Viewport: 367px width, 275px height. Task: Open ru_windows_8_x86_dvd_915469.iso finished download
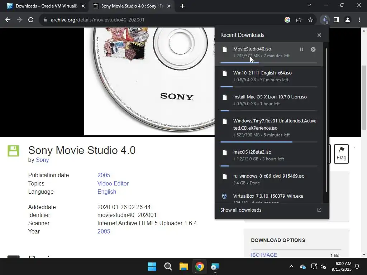click(269, 179)
